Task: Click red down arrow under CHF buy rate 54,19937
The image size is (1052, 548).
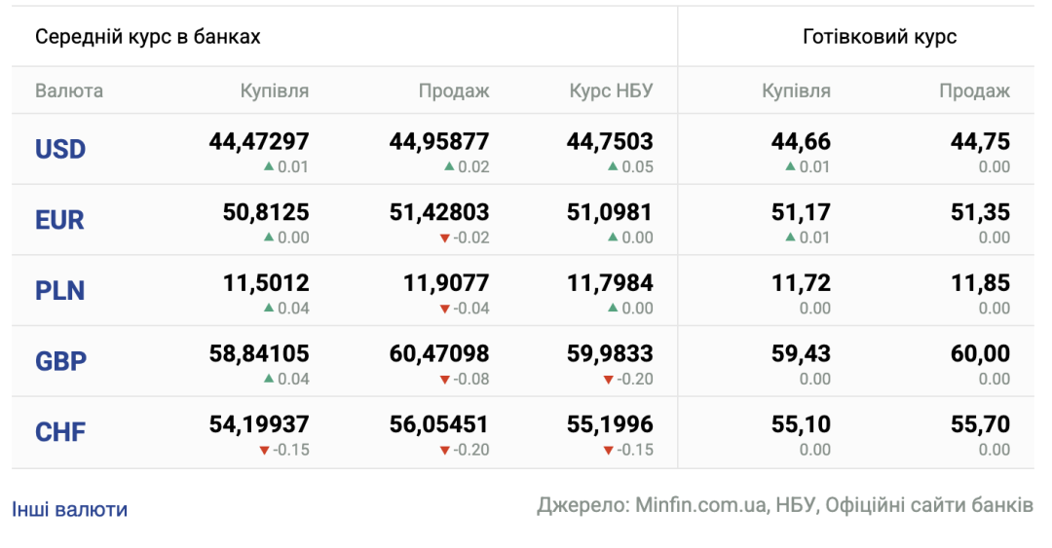Action: tap(264, 450)
